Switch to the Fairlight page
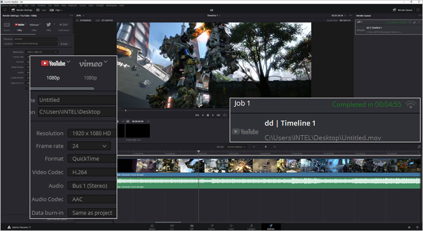This screenshot has height=231, width=423. 251,227
